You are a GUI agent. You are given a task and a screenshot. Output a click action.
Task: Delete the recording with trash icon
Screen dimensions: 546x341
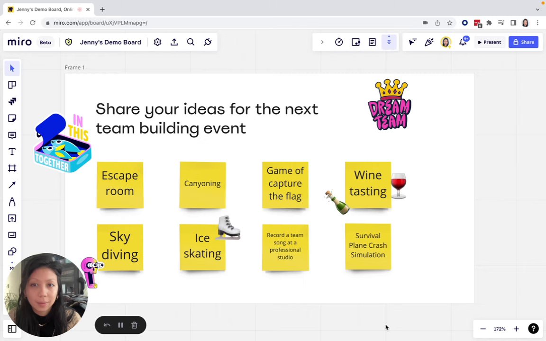[x=134, y=325]
